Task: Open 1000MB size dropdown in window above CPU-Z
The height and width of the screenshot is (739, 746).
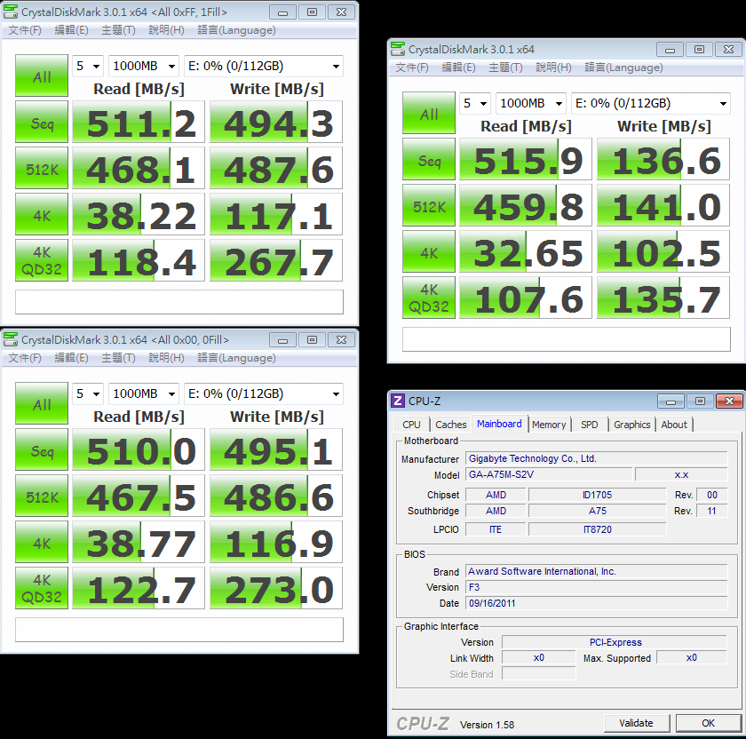Action: [531, 103]
